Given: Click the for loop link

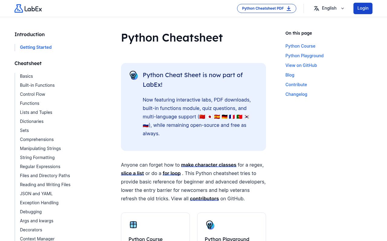Looking at the screenshot, I should pos(171,173).
